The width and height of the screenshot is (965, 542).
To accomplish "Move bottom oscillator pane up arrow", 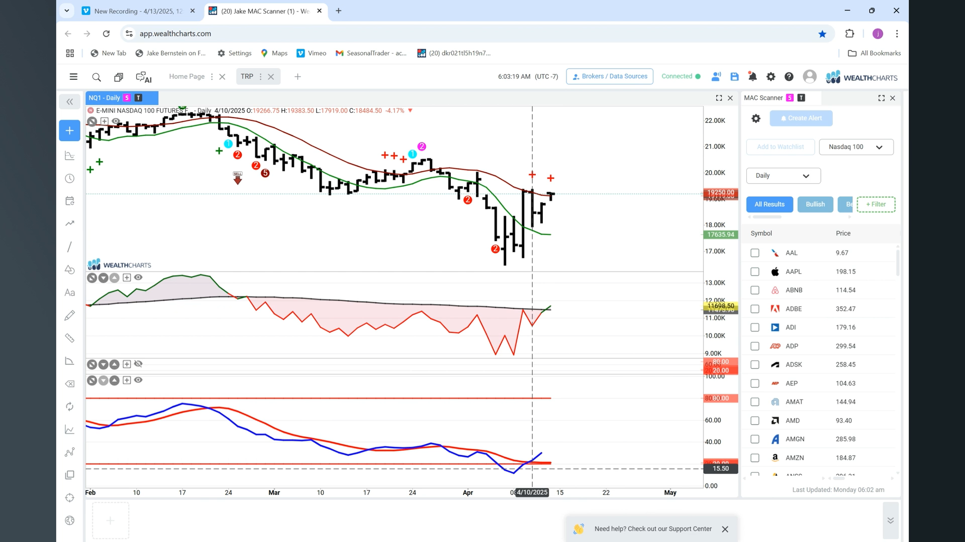I will click(x=115, y=380).
